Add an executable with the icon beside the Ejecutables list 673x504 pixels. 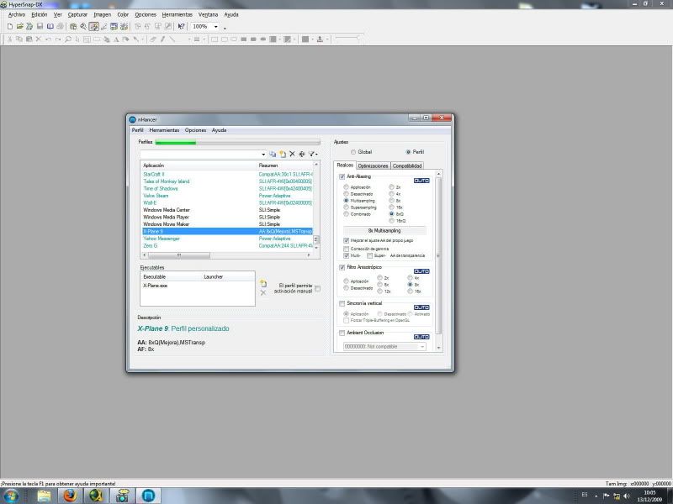tap(263, 283)
